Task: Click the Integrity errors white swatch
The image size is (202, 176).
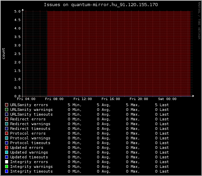Action: 6,162
